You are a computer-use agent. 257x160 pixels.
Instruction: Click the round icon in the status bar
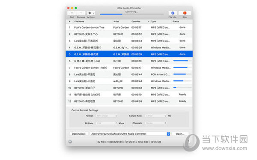coord(70,142)
